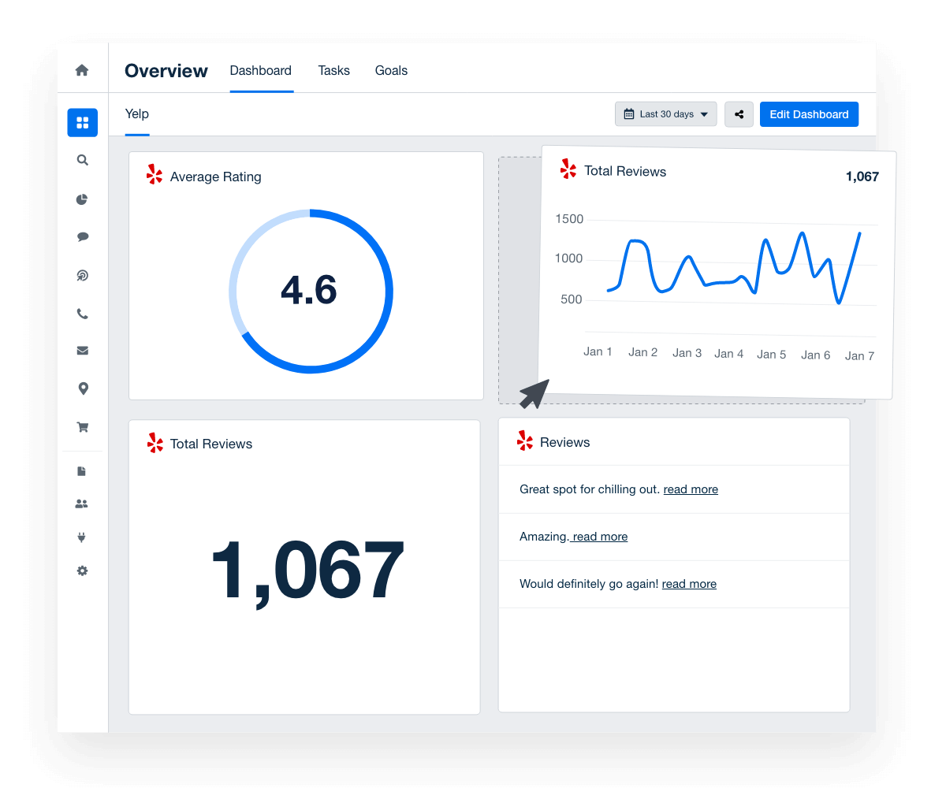Select the Yelp sub-tab

point(137,114)
